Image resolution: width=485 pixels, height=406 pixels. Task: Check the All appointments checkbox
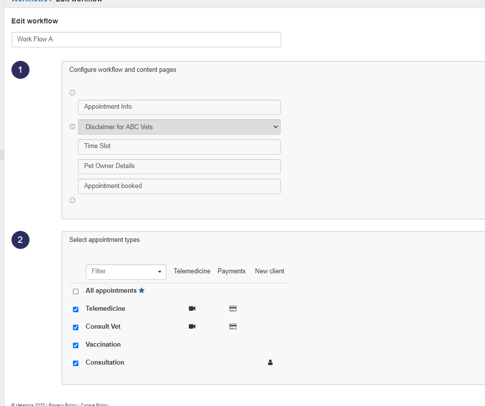click(x=75, y=291)
